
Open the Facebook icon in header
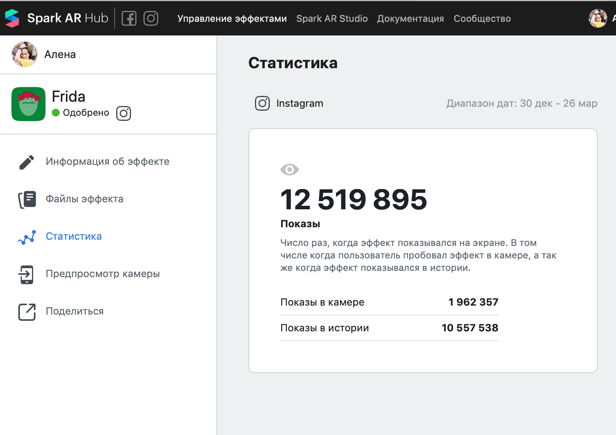(x=129, y=18)
